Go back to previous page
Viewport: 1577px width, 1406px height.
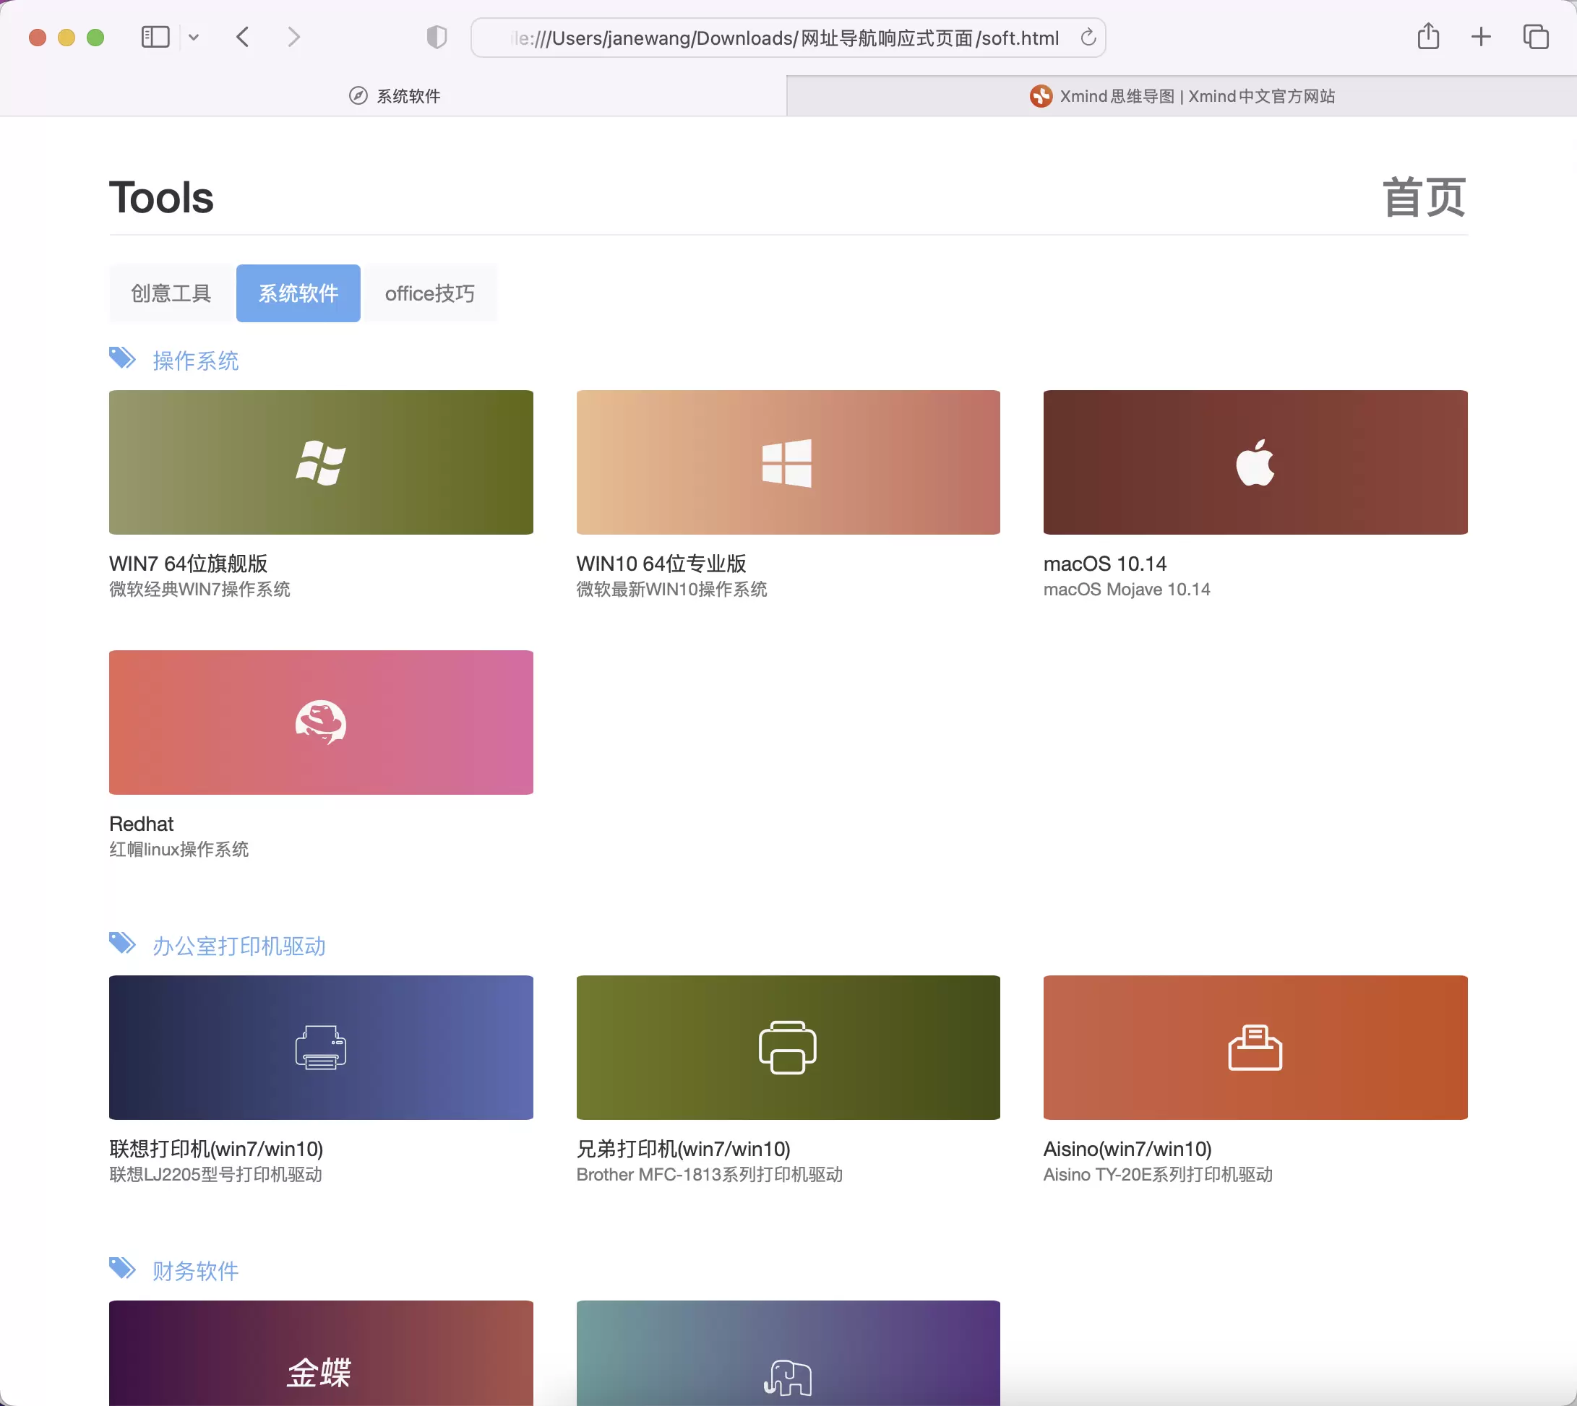243,37
